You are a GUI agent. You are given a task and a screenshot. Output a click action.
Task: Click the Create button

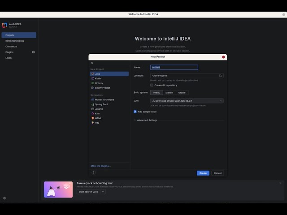pos(203,173)
